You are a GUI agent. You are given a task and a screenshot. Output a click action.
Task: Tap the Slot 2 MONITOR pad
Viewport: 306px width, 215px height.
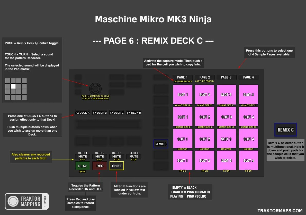coord(205,139)
